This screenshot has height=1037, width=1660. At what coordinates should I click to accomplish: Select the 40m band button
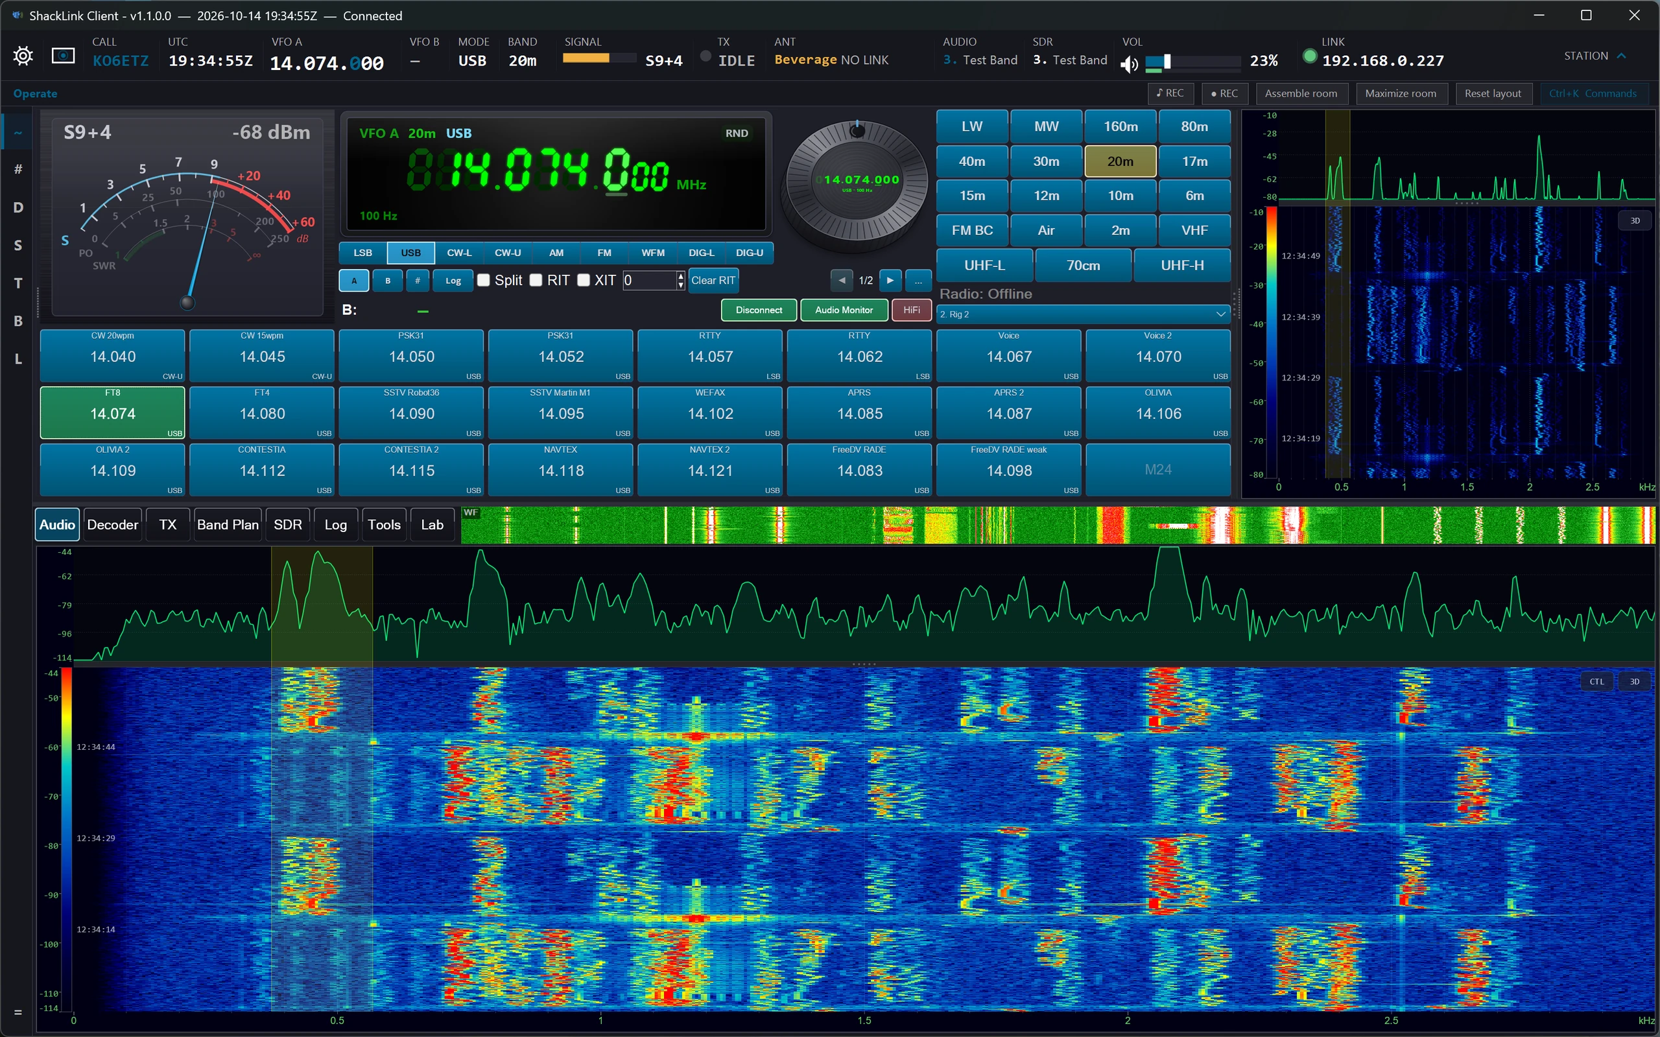coord(972,161)
